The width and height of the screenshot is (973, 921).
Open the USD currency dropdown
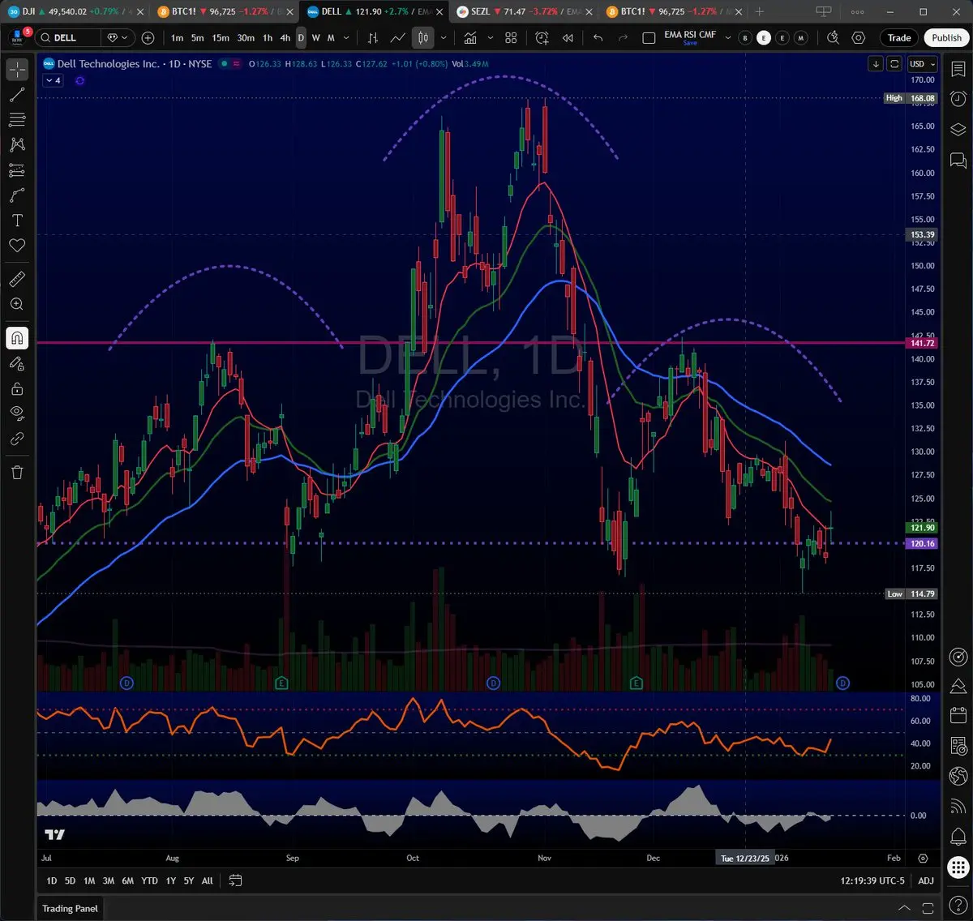point(922,64)
